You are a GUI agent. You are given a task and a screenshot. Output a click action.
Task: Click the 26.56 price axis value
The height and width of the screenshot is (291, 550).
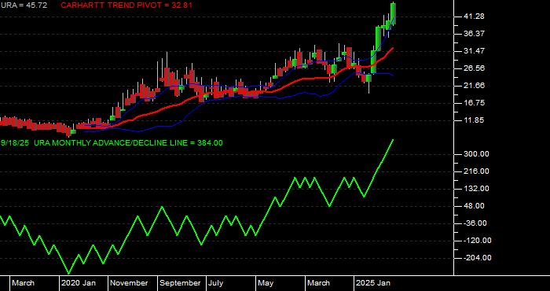[x=474, y=68]
